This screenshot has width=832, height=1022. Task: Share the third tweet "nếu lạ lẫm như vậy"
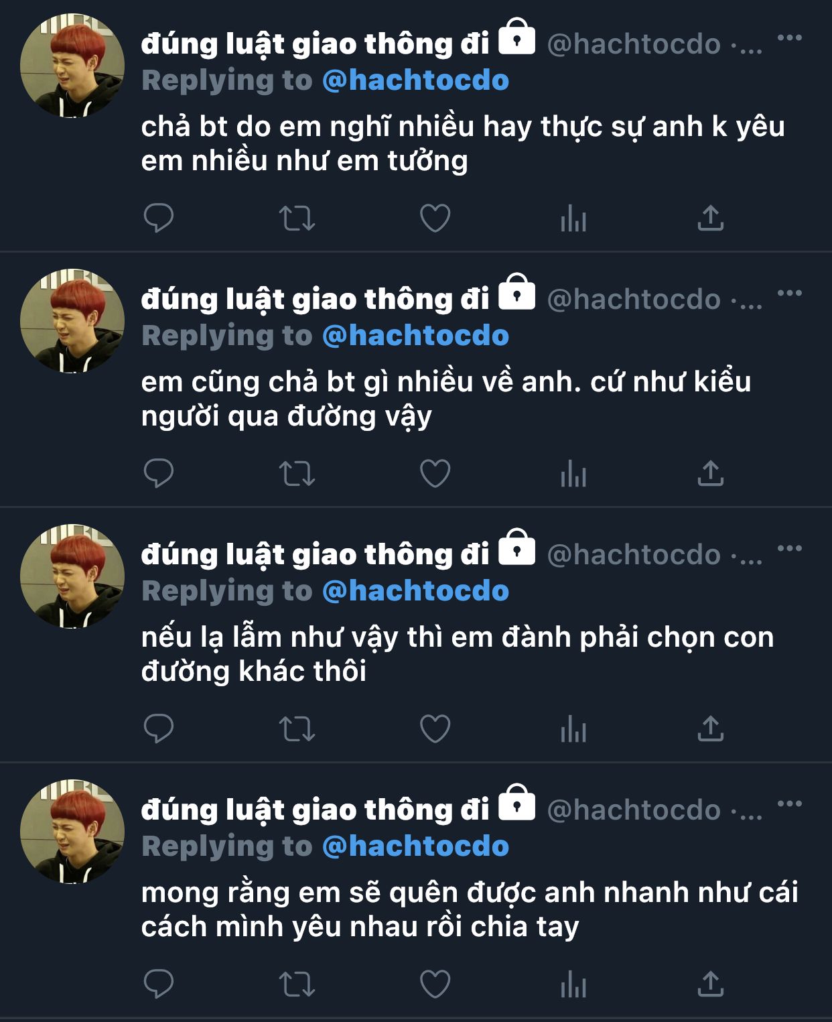(x=710, y=728)
